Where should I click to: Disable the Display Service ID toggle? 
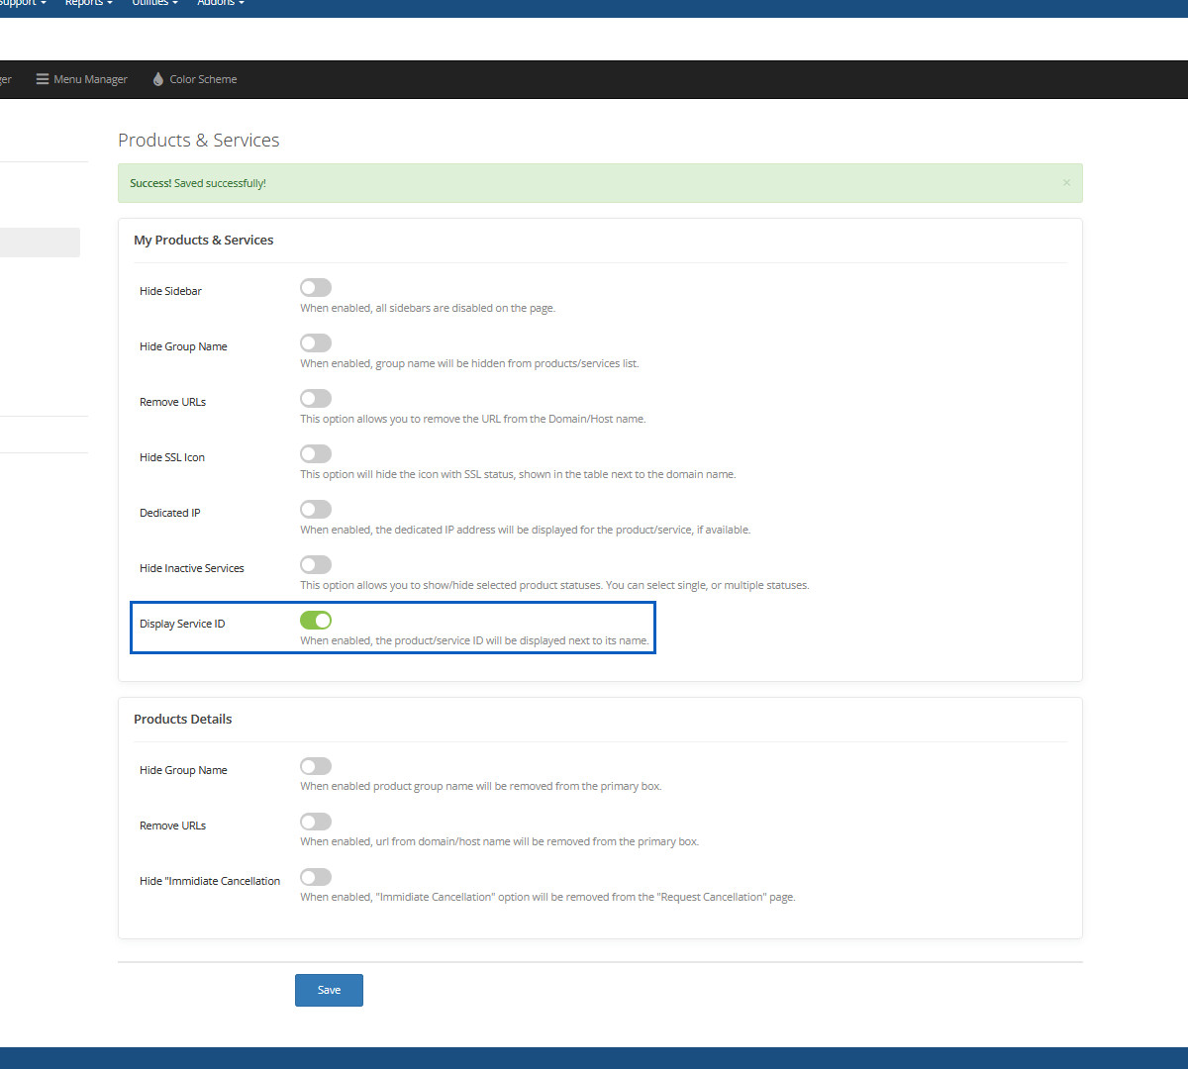pyautogui.click(x=316, y=621)
